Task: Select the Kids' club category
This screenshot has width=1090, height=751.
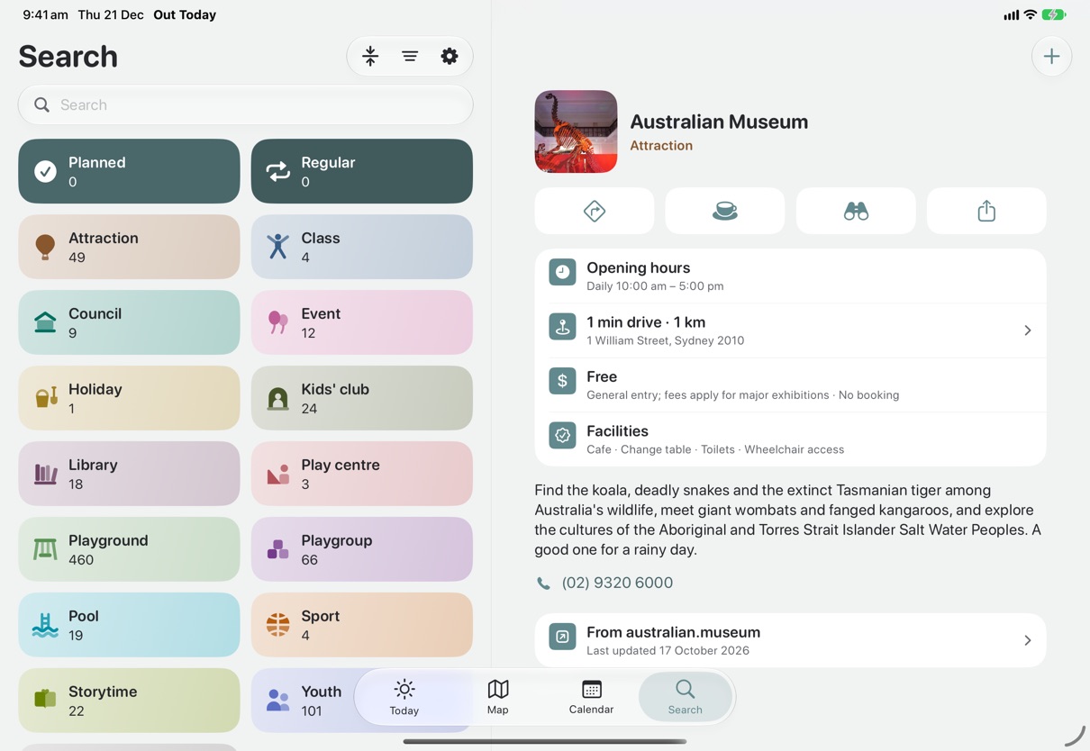Action: 362,398
